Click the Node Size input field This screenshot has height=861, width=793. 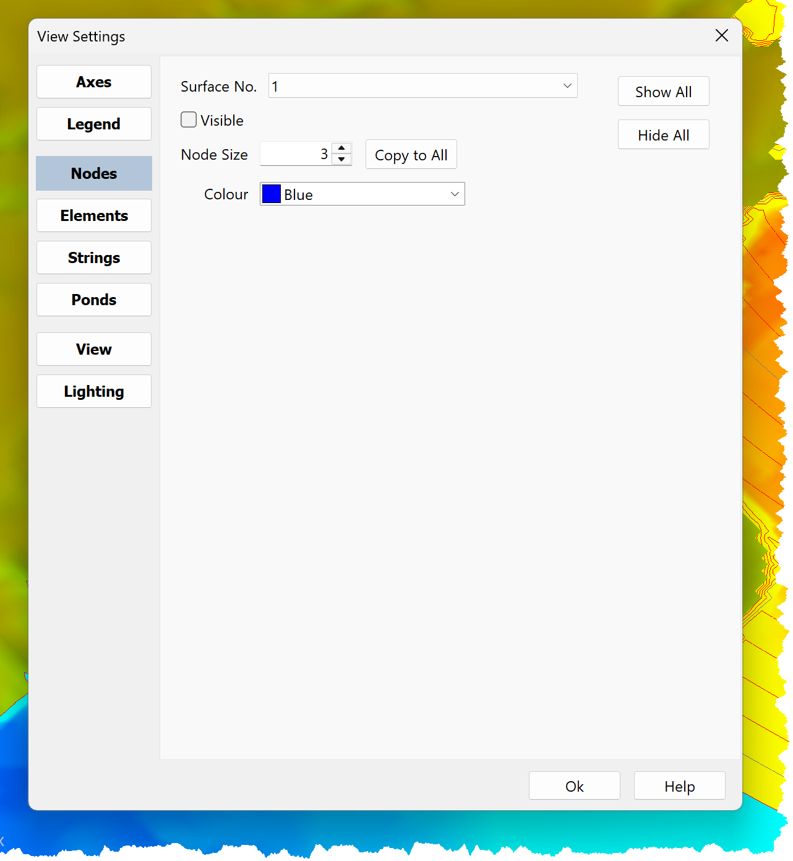[x=296, y=154]
